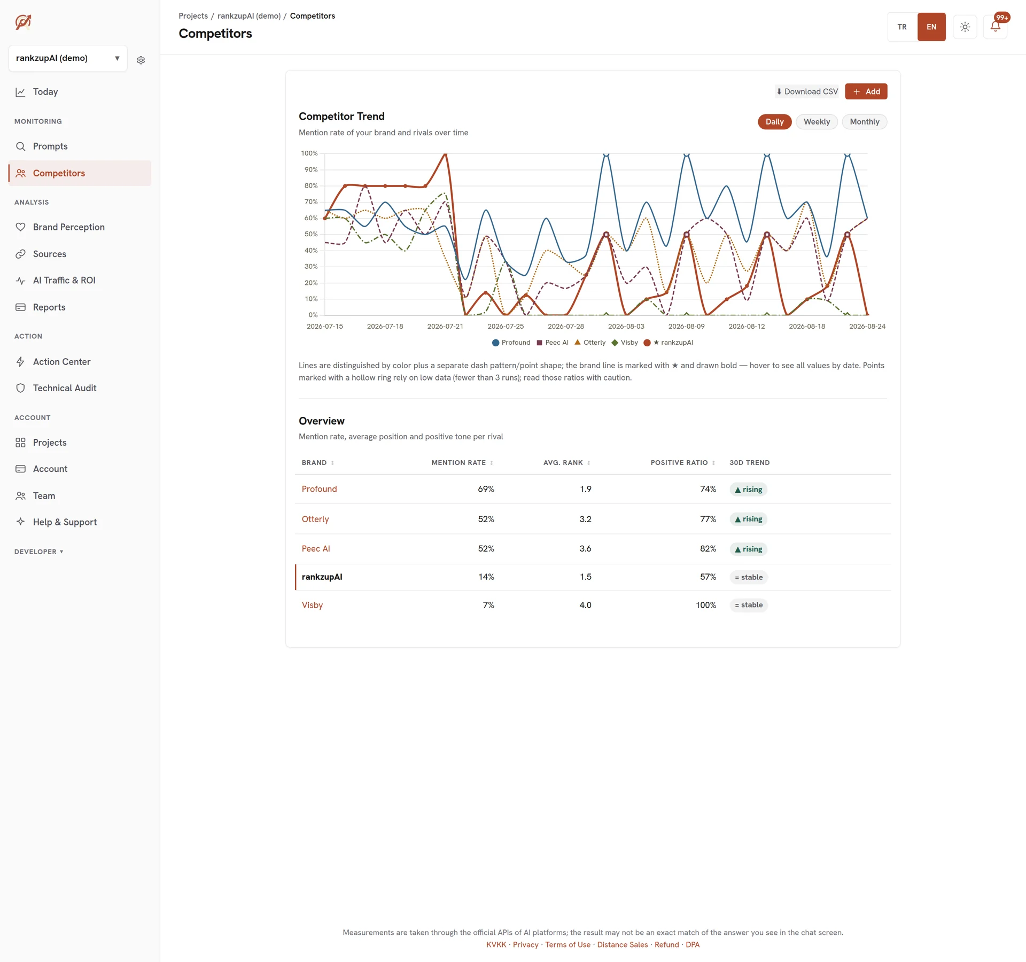The width and height of the screenshot is (1026, 962).
Task: Open the rankzupAI (demo) project dropdown
Action: pos(68,58)
